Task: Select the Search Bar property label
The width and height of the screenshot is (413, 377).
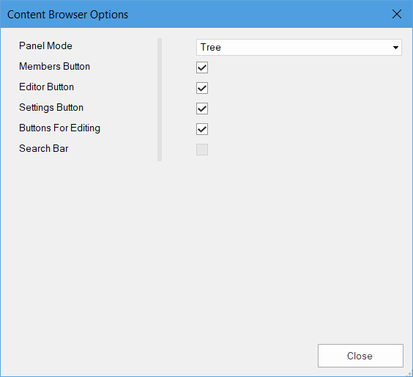Action: coord(43,149)
